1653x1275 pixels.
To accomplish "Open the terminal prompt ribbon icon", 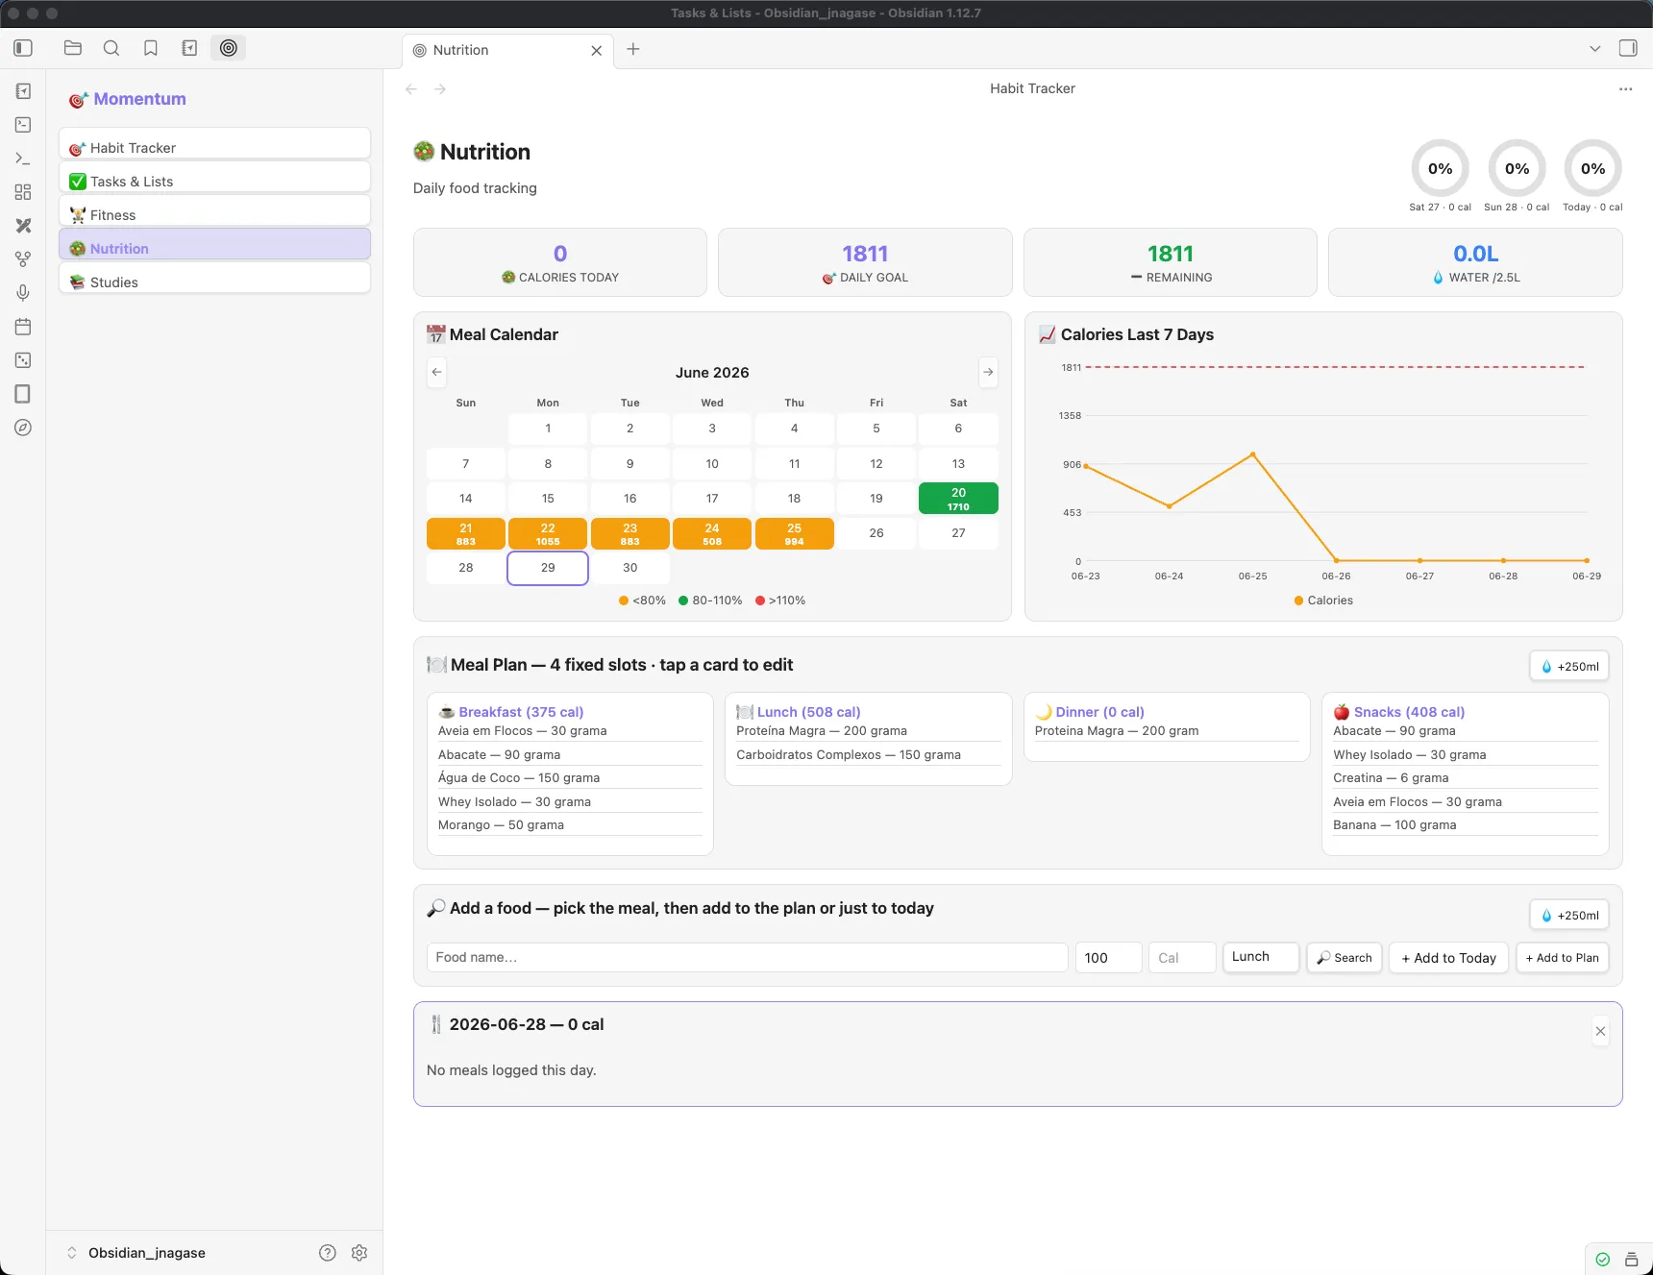I will point(23,159).
